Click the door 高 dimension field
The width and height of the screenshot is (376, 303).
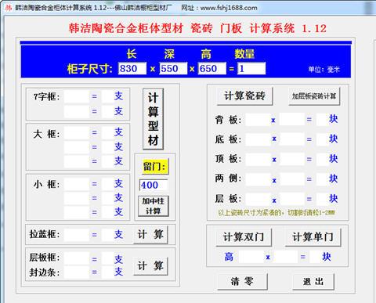point(251,257)
